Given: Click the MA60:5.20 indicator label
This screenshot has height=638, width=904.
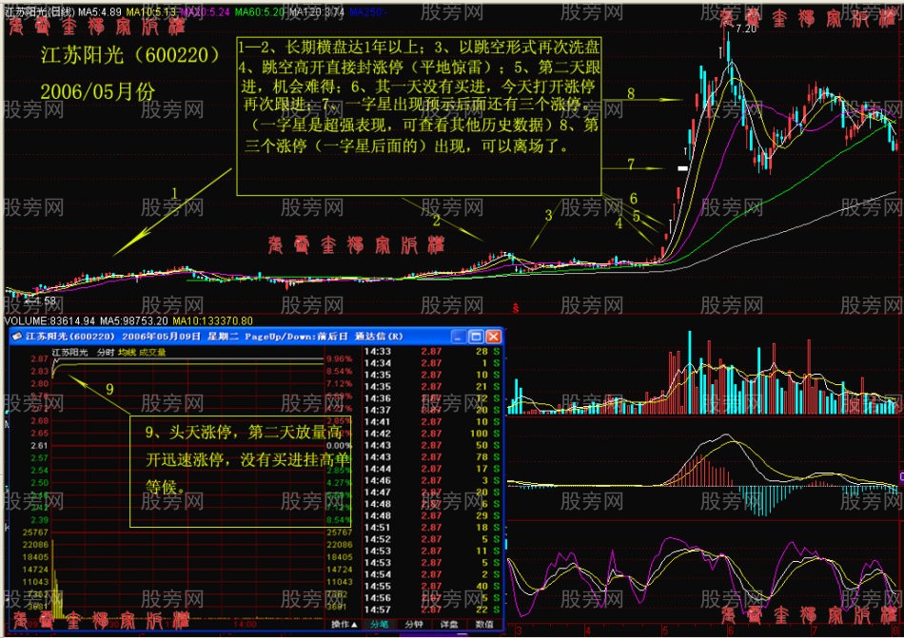Looking at the screenshot, I should [260, 11].
